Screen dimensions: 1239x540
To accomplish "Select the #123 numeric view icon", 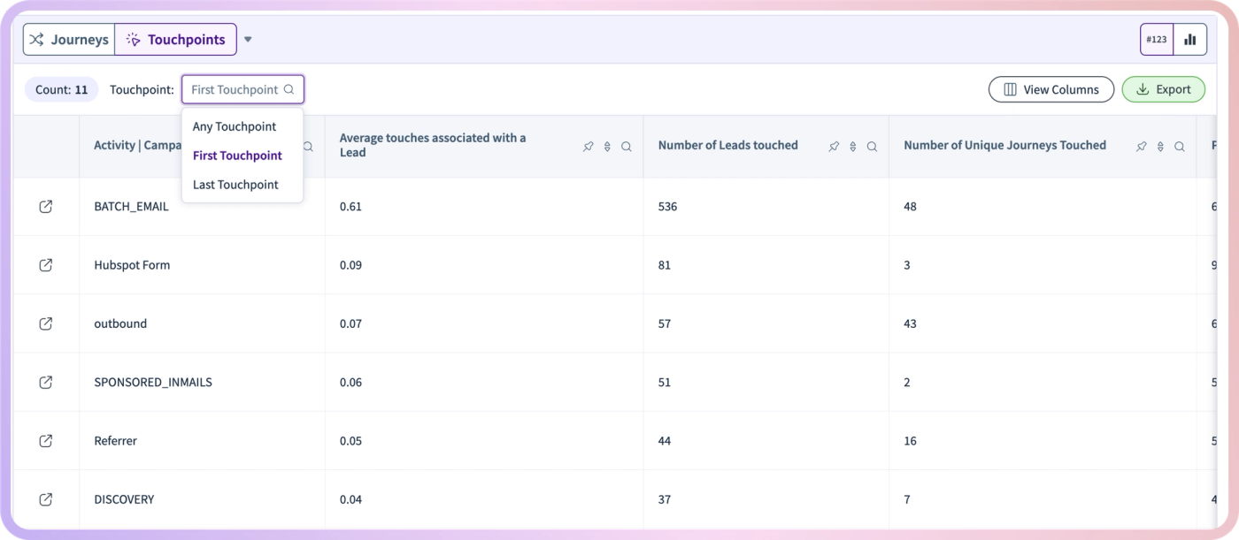I will point(1157,40).
